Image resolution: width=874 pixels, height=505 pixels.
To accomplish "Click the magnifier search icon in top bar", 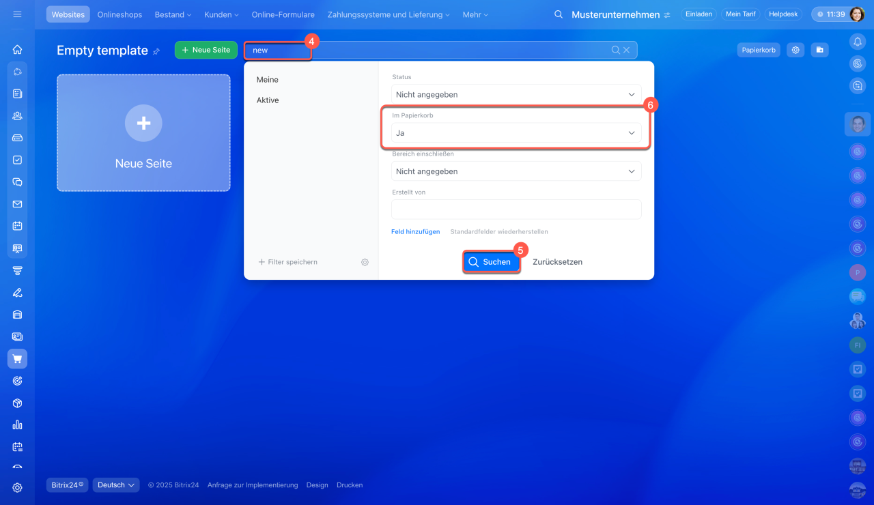I will coord(559,14).
